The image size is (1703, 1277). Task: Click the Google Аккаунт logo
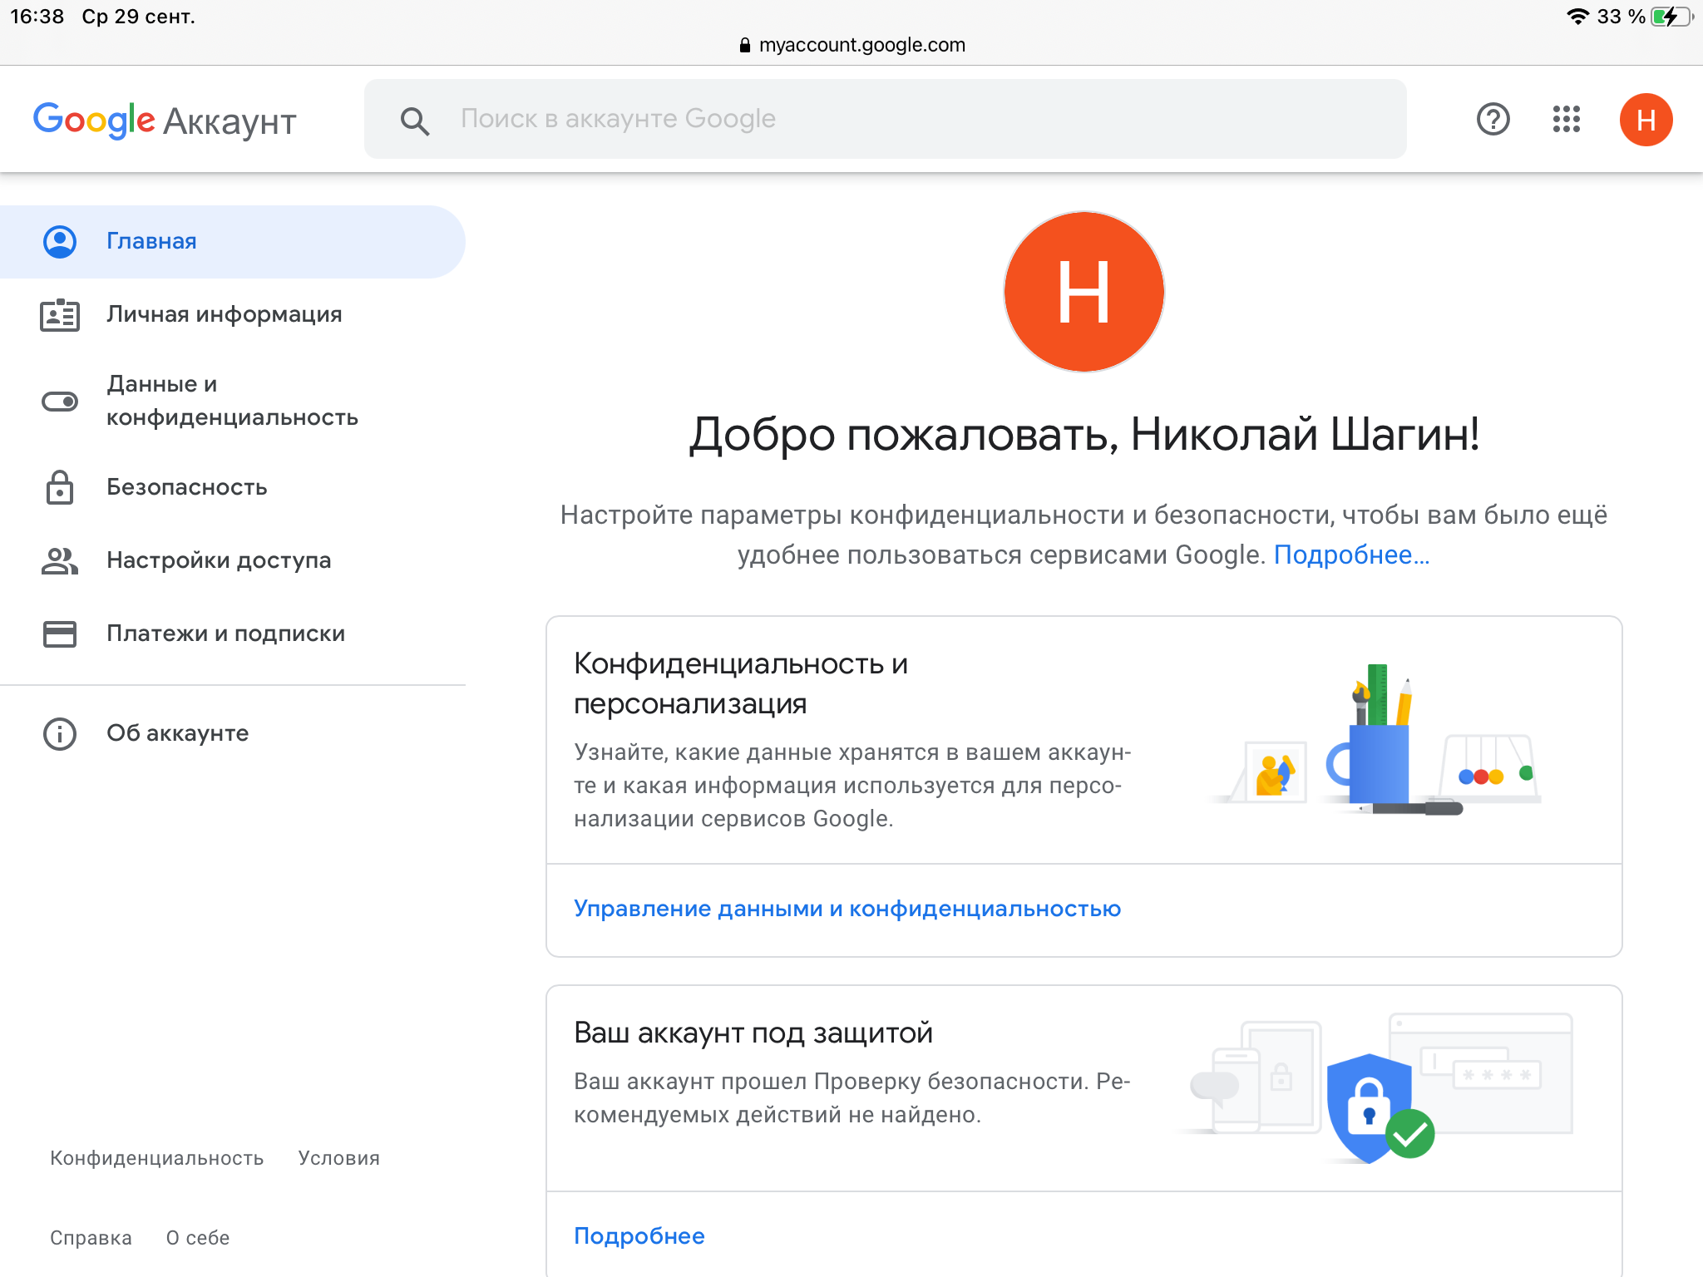click(x=165, y=121)
